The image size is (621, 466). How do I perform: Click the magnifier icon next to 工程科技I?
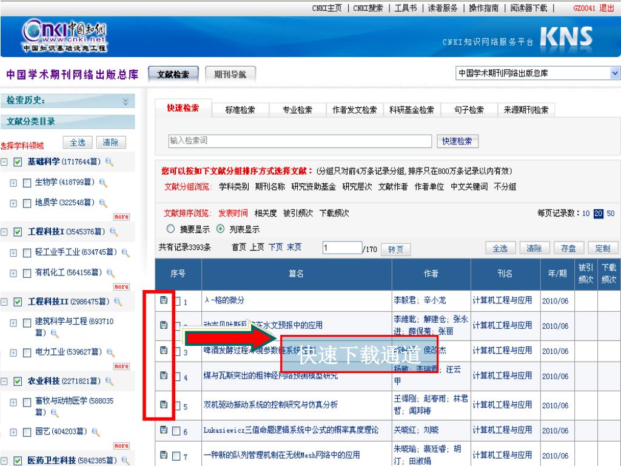(113, 232)
